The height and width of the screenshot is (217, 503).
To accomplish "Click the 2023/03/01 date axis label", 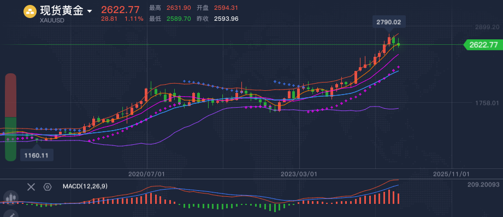I will (299, 174).
